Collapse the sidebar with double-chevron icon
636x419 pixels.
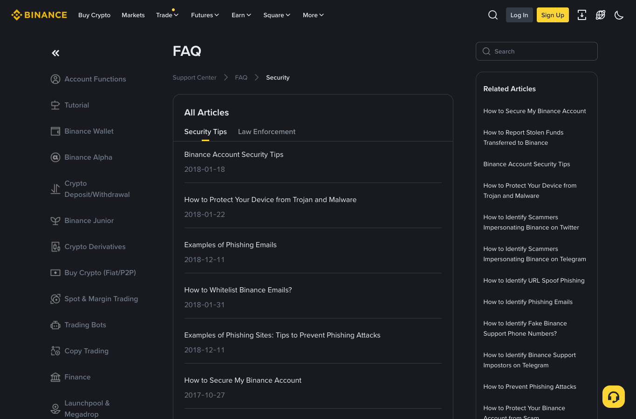pyautogui.click(x=55, y=53)
